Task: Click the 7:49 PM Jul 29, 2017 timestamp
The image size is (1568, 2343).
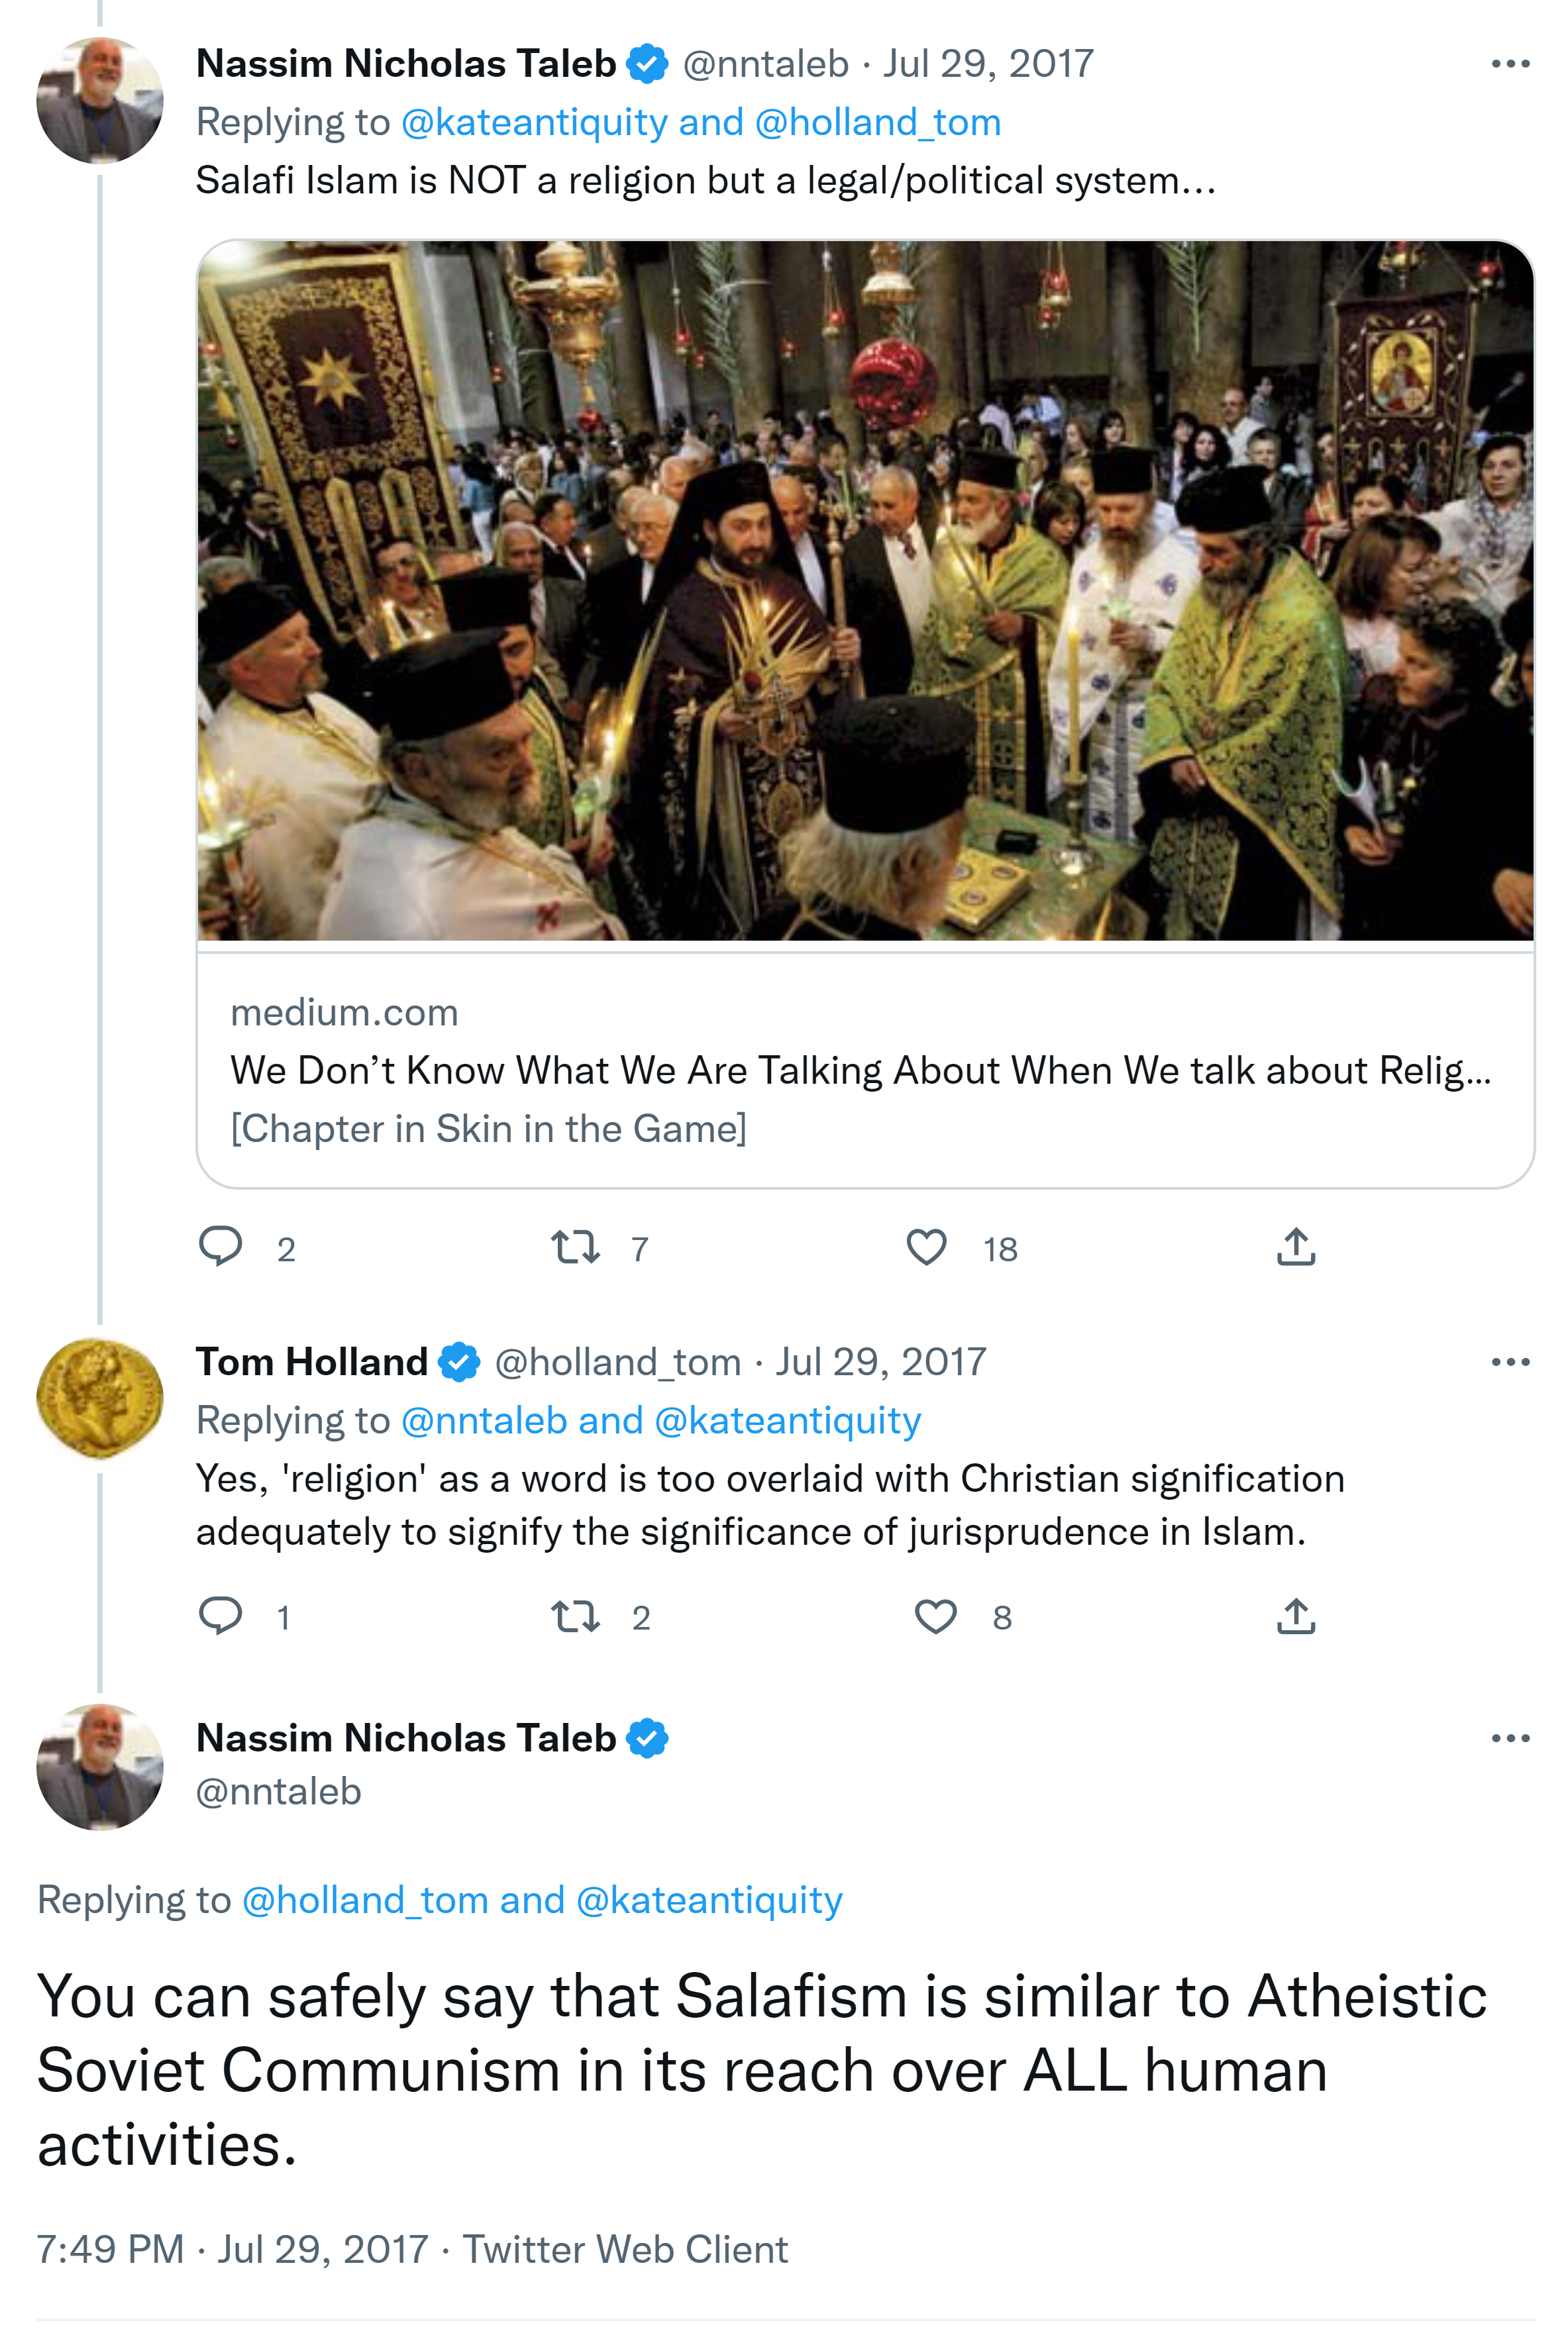Action: (233, 2249)
